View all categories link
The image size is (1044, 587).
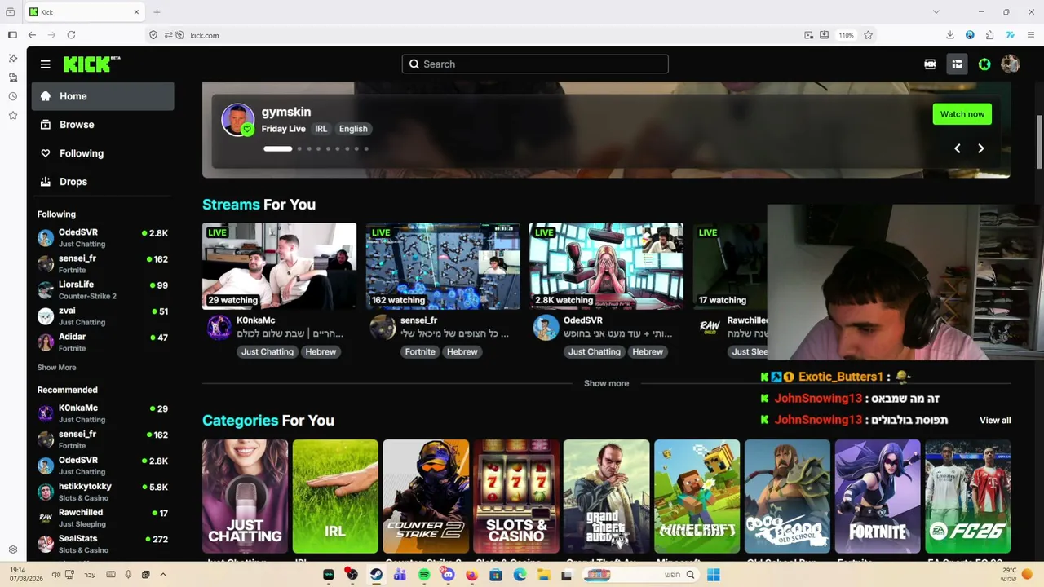(x=995, y=421)
